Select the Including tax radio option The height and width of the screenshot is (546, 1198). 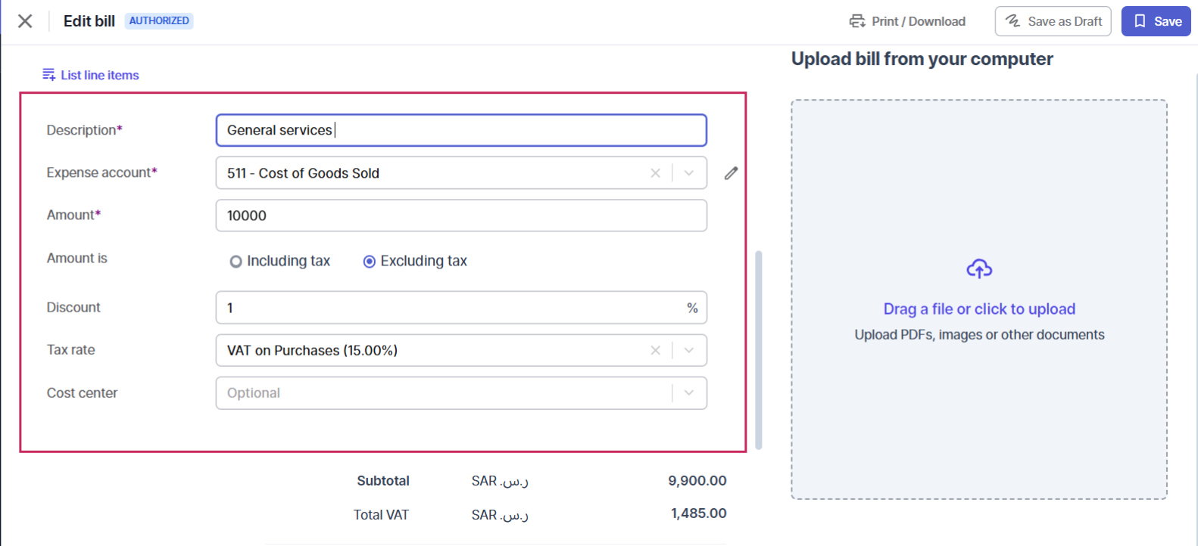(x=236, y=262)
